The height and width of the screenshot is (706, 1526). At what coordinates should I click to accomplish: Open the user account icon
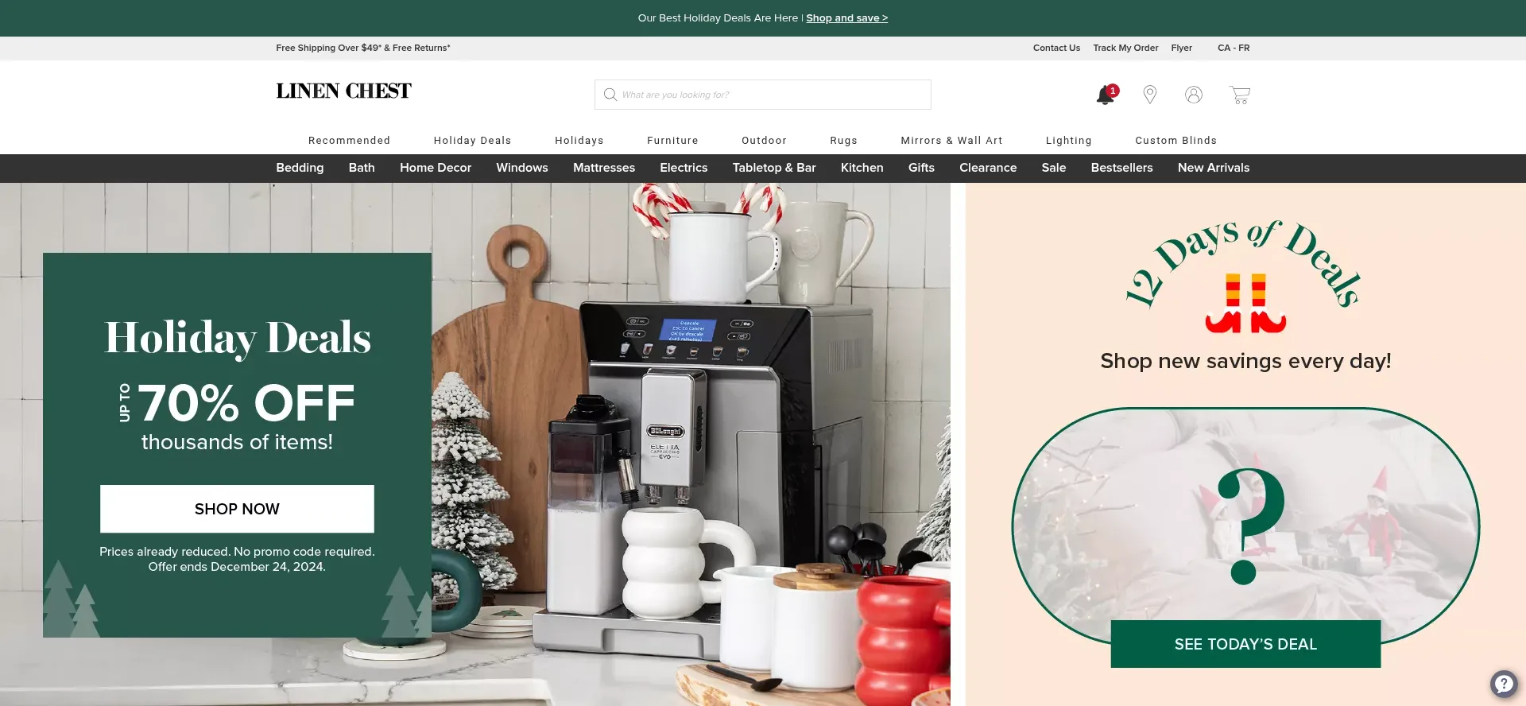tap(1193, 95)
